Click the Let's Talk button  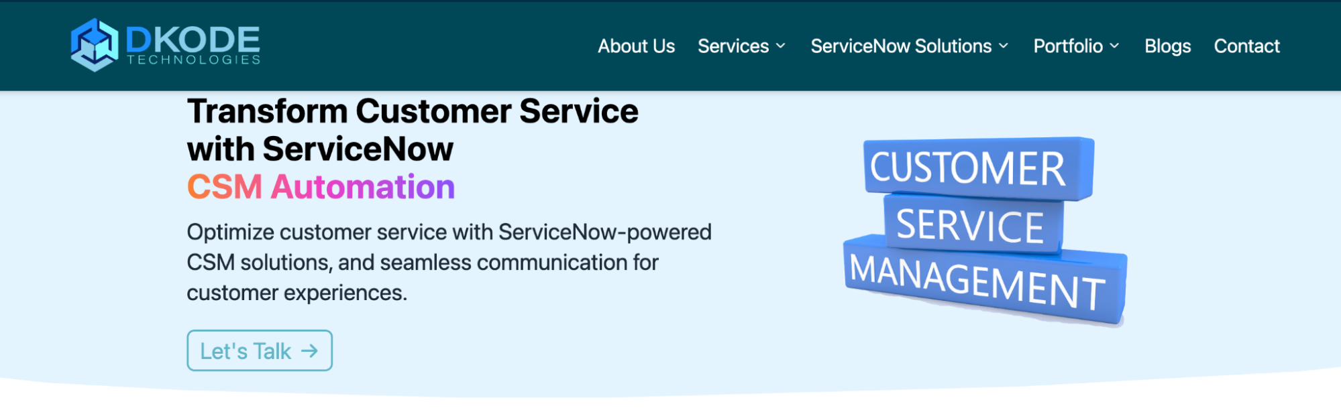pos(259,350)
